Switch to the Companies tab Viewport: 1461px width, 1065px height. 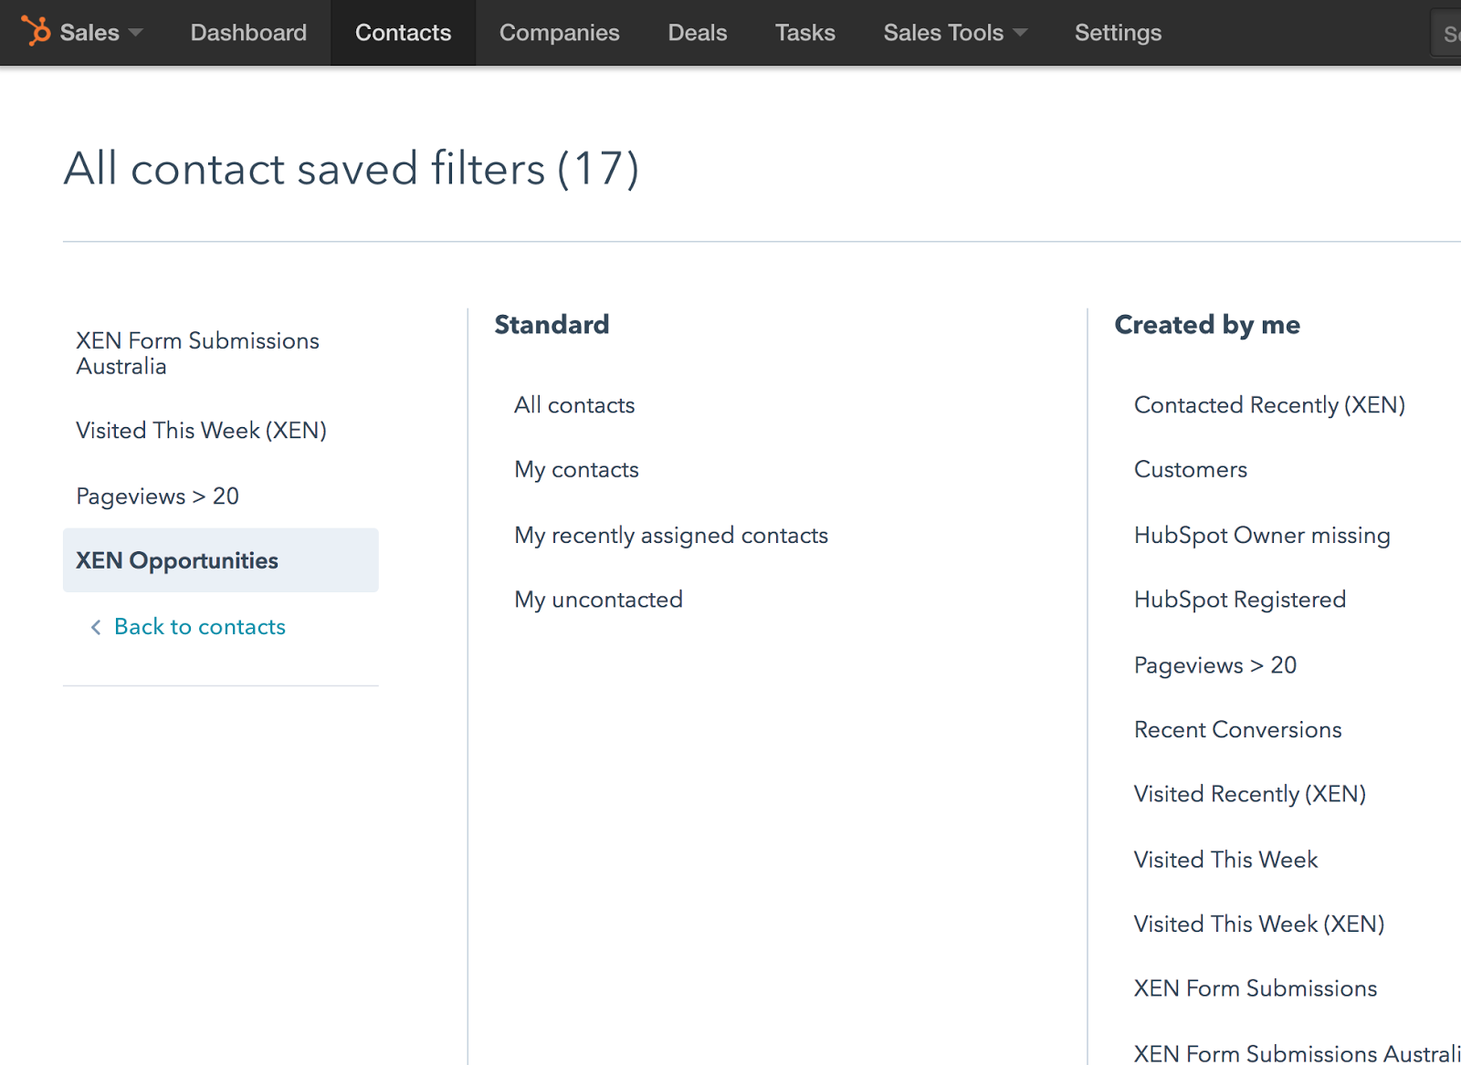[560, 33]
